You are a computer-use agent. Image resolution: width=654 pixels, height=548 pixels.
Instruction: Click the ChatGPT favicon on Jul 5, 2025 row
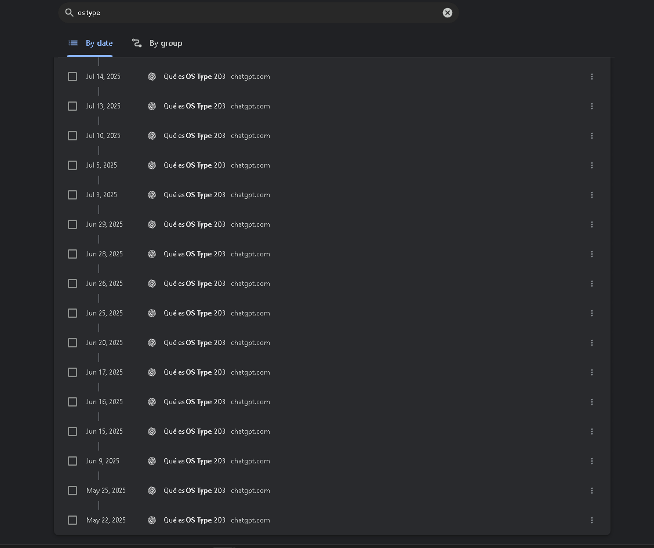click(x=152, y=166)
